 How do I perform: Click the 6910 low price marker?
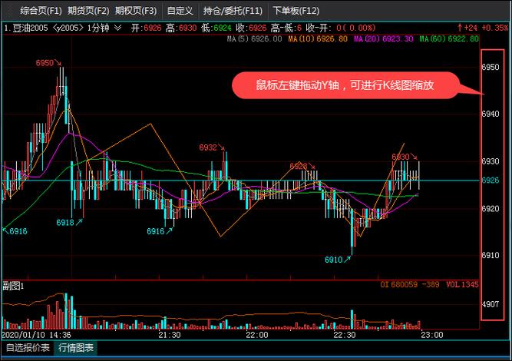pos(333,260)
